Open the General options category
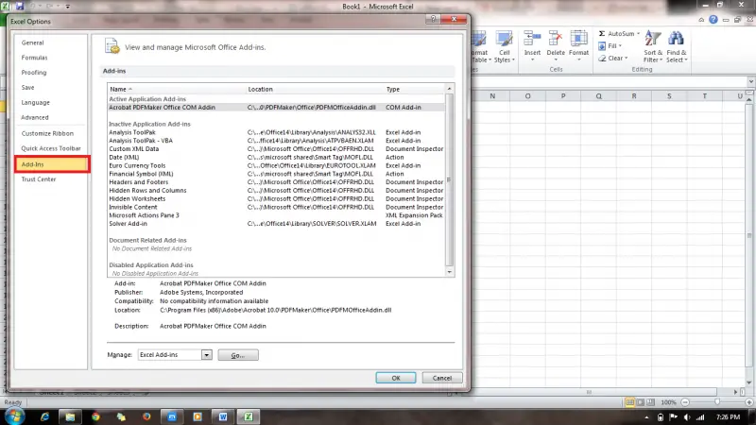 pos(32,42)
